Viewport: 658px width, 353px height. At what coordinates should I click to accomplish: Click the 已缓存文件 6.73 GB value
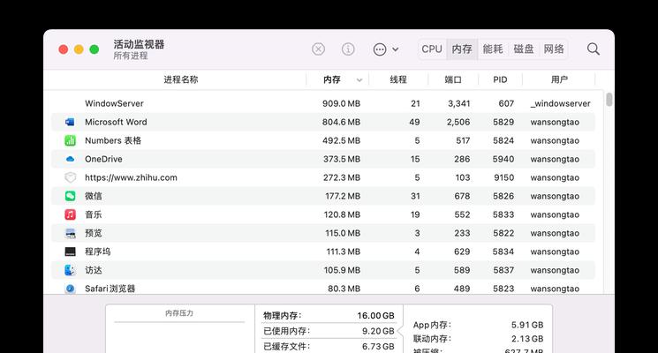click(x=378, y=347)
